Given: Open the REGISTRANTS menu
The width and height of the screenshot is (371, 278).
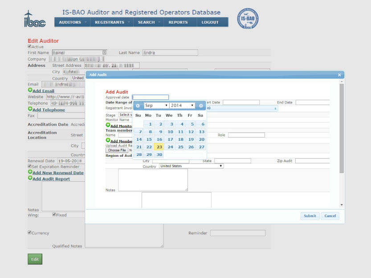Looking at the screenshot, I should (112, 22).
